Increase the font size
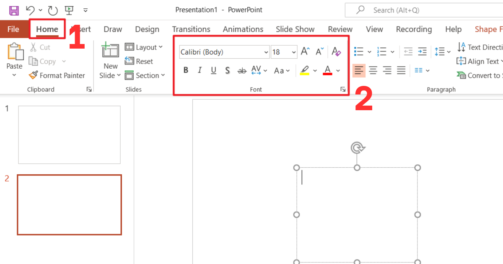 pos(305,51)
